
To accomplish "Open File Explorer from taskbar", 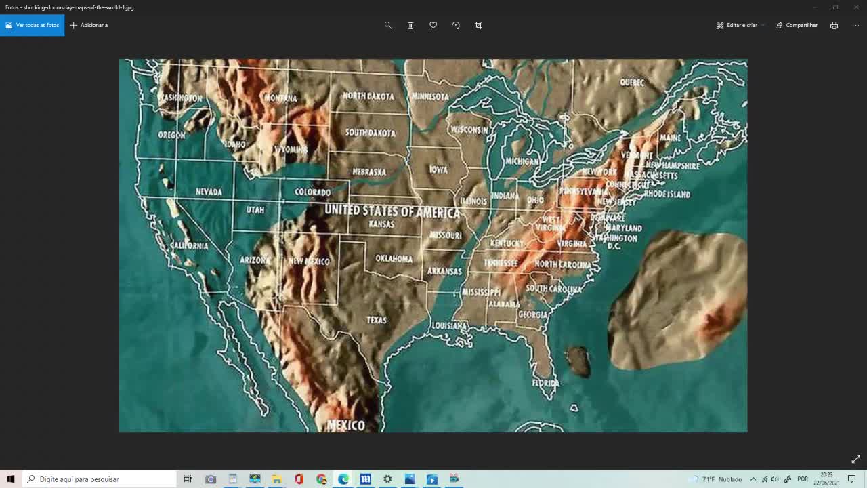I will [277, 479].
